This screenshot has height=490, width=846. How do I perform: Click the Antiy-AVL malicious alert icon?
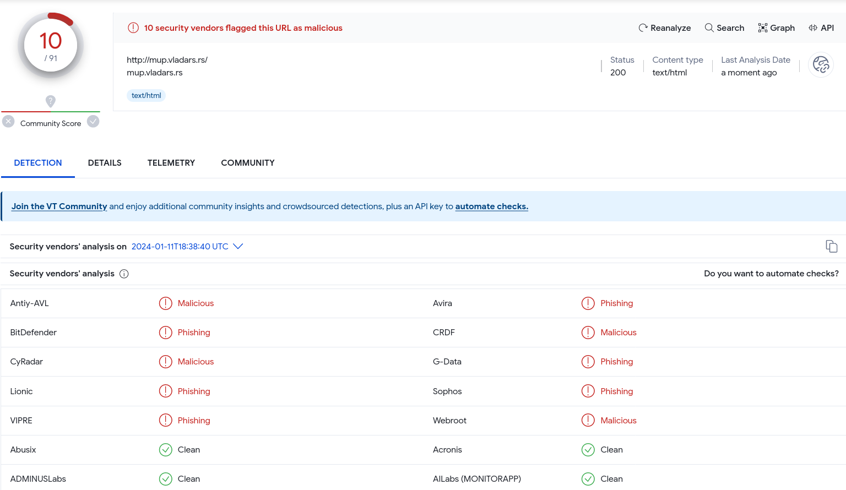[166, 303]
